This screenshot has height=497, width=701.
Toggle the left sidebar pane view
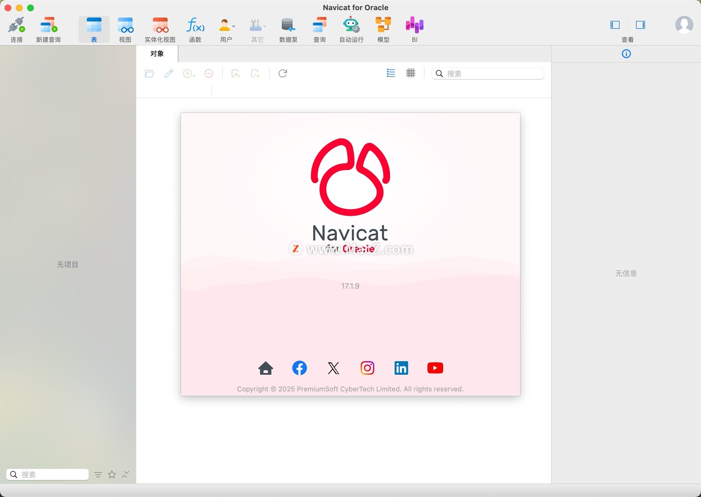click(615, 25)
